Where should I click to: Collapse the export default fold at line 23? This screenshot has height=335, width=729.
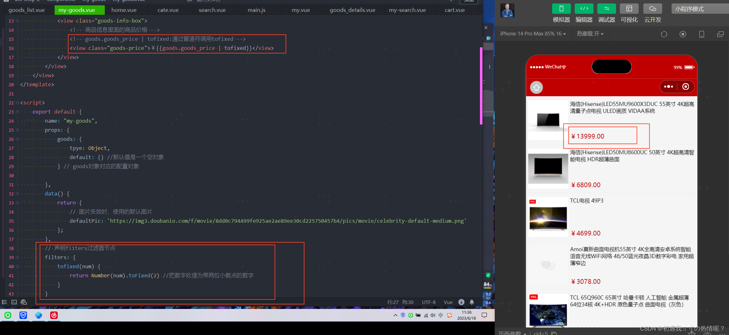click(x=17, y=112)
